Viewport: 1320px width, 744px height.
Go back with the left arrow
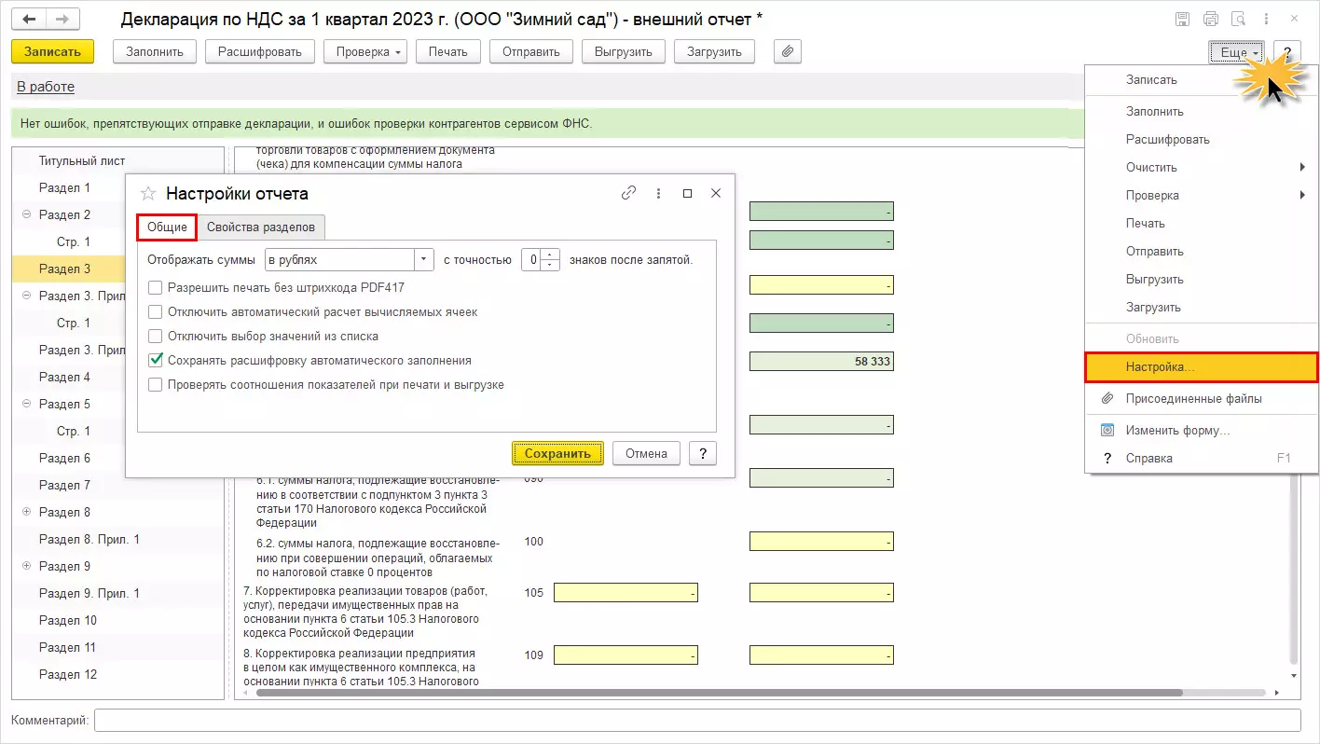coord(29,19)
